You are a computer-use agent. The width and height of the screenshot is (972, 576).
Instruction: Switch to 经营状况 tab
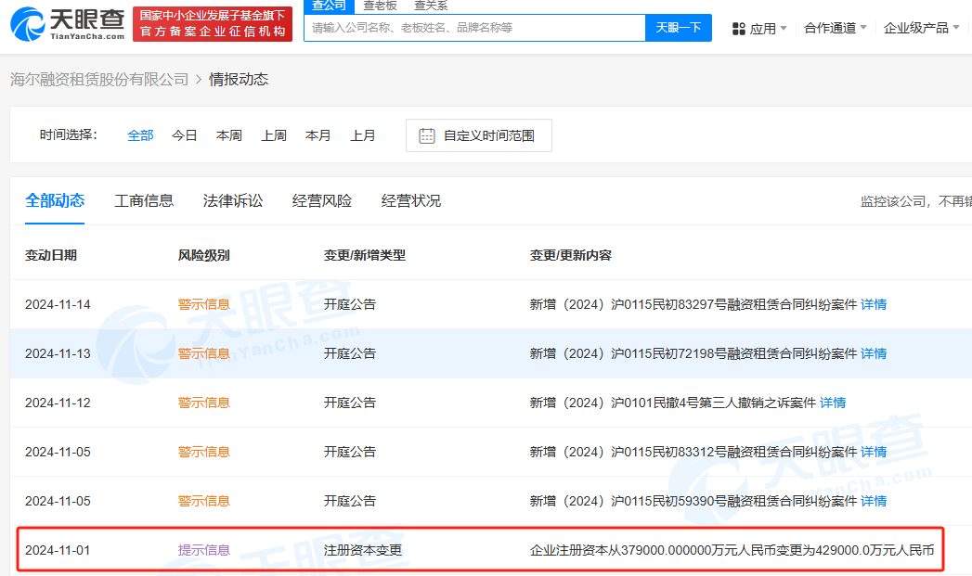pyautogui.click(x=411, y=200)
